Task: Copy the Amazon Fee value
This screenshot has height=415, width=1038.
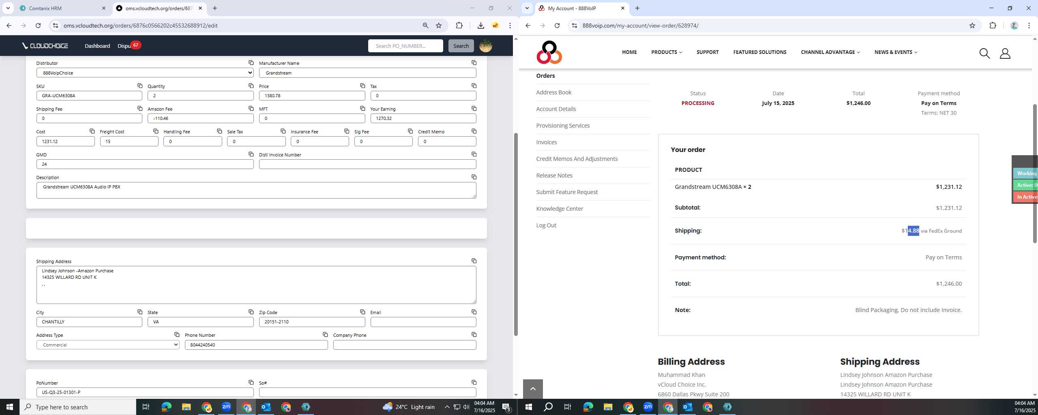Action: (251, 109)
